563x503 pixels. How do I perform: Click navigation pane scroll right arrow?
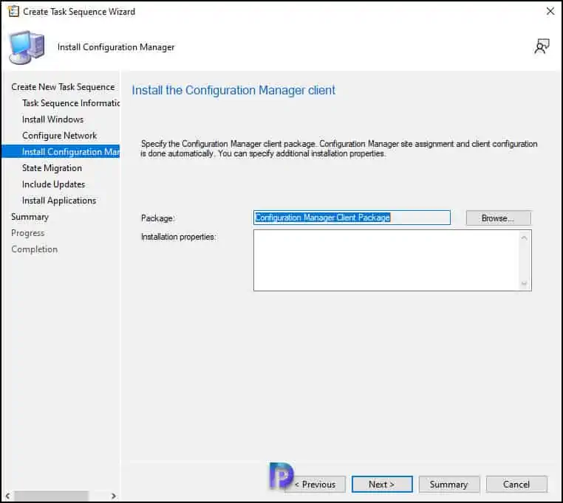click(x=114, y=496)
